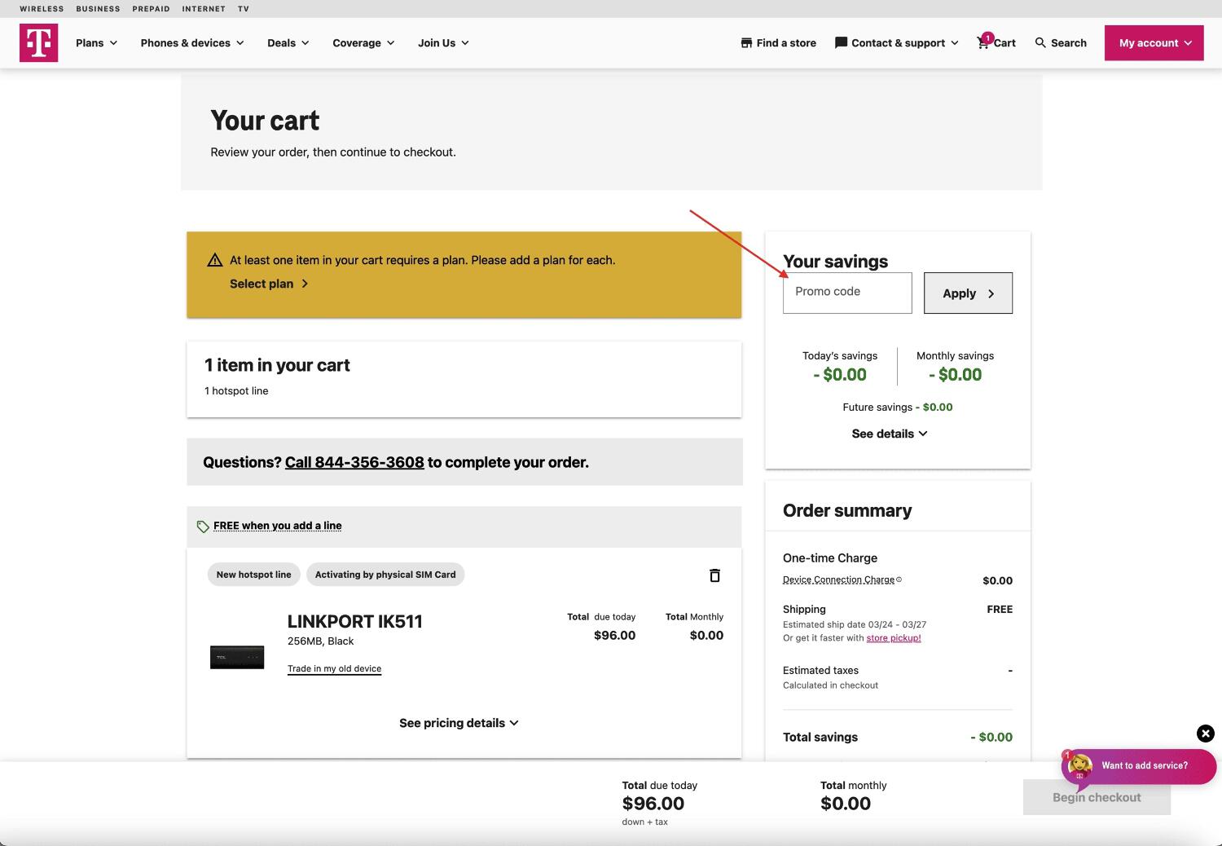Click Select plan link
Screen dimensions: 1222x846
coord(269,284)
